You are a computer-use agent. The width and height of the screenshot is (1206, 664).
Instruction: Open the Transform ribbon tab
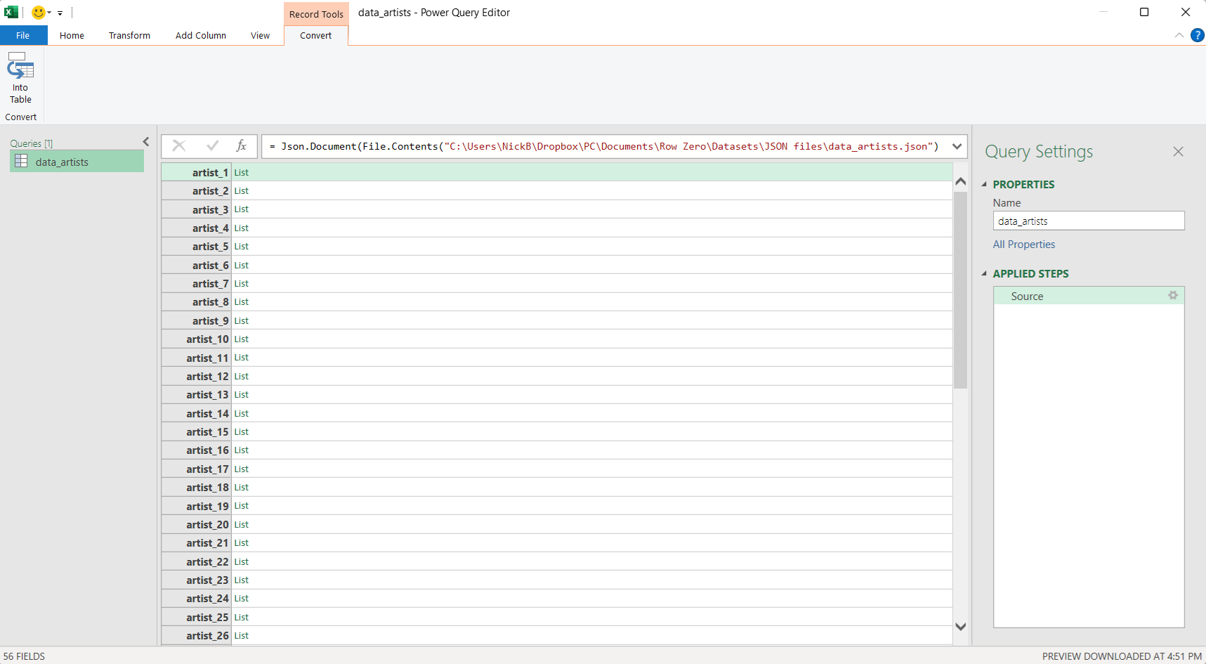click(x=129, y=35)
